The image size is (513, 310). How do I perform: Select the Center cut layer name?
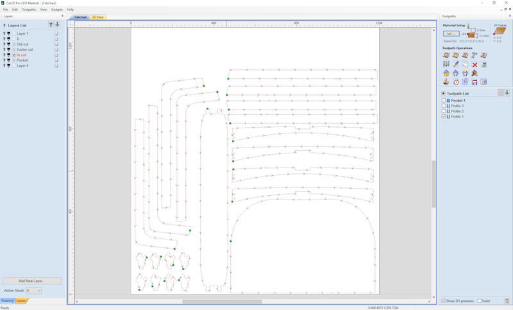[25, 49]
